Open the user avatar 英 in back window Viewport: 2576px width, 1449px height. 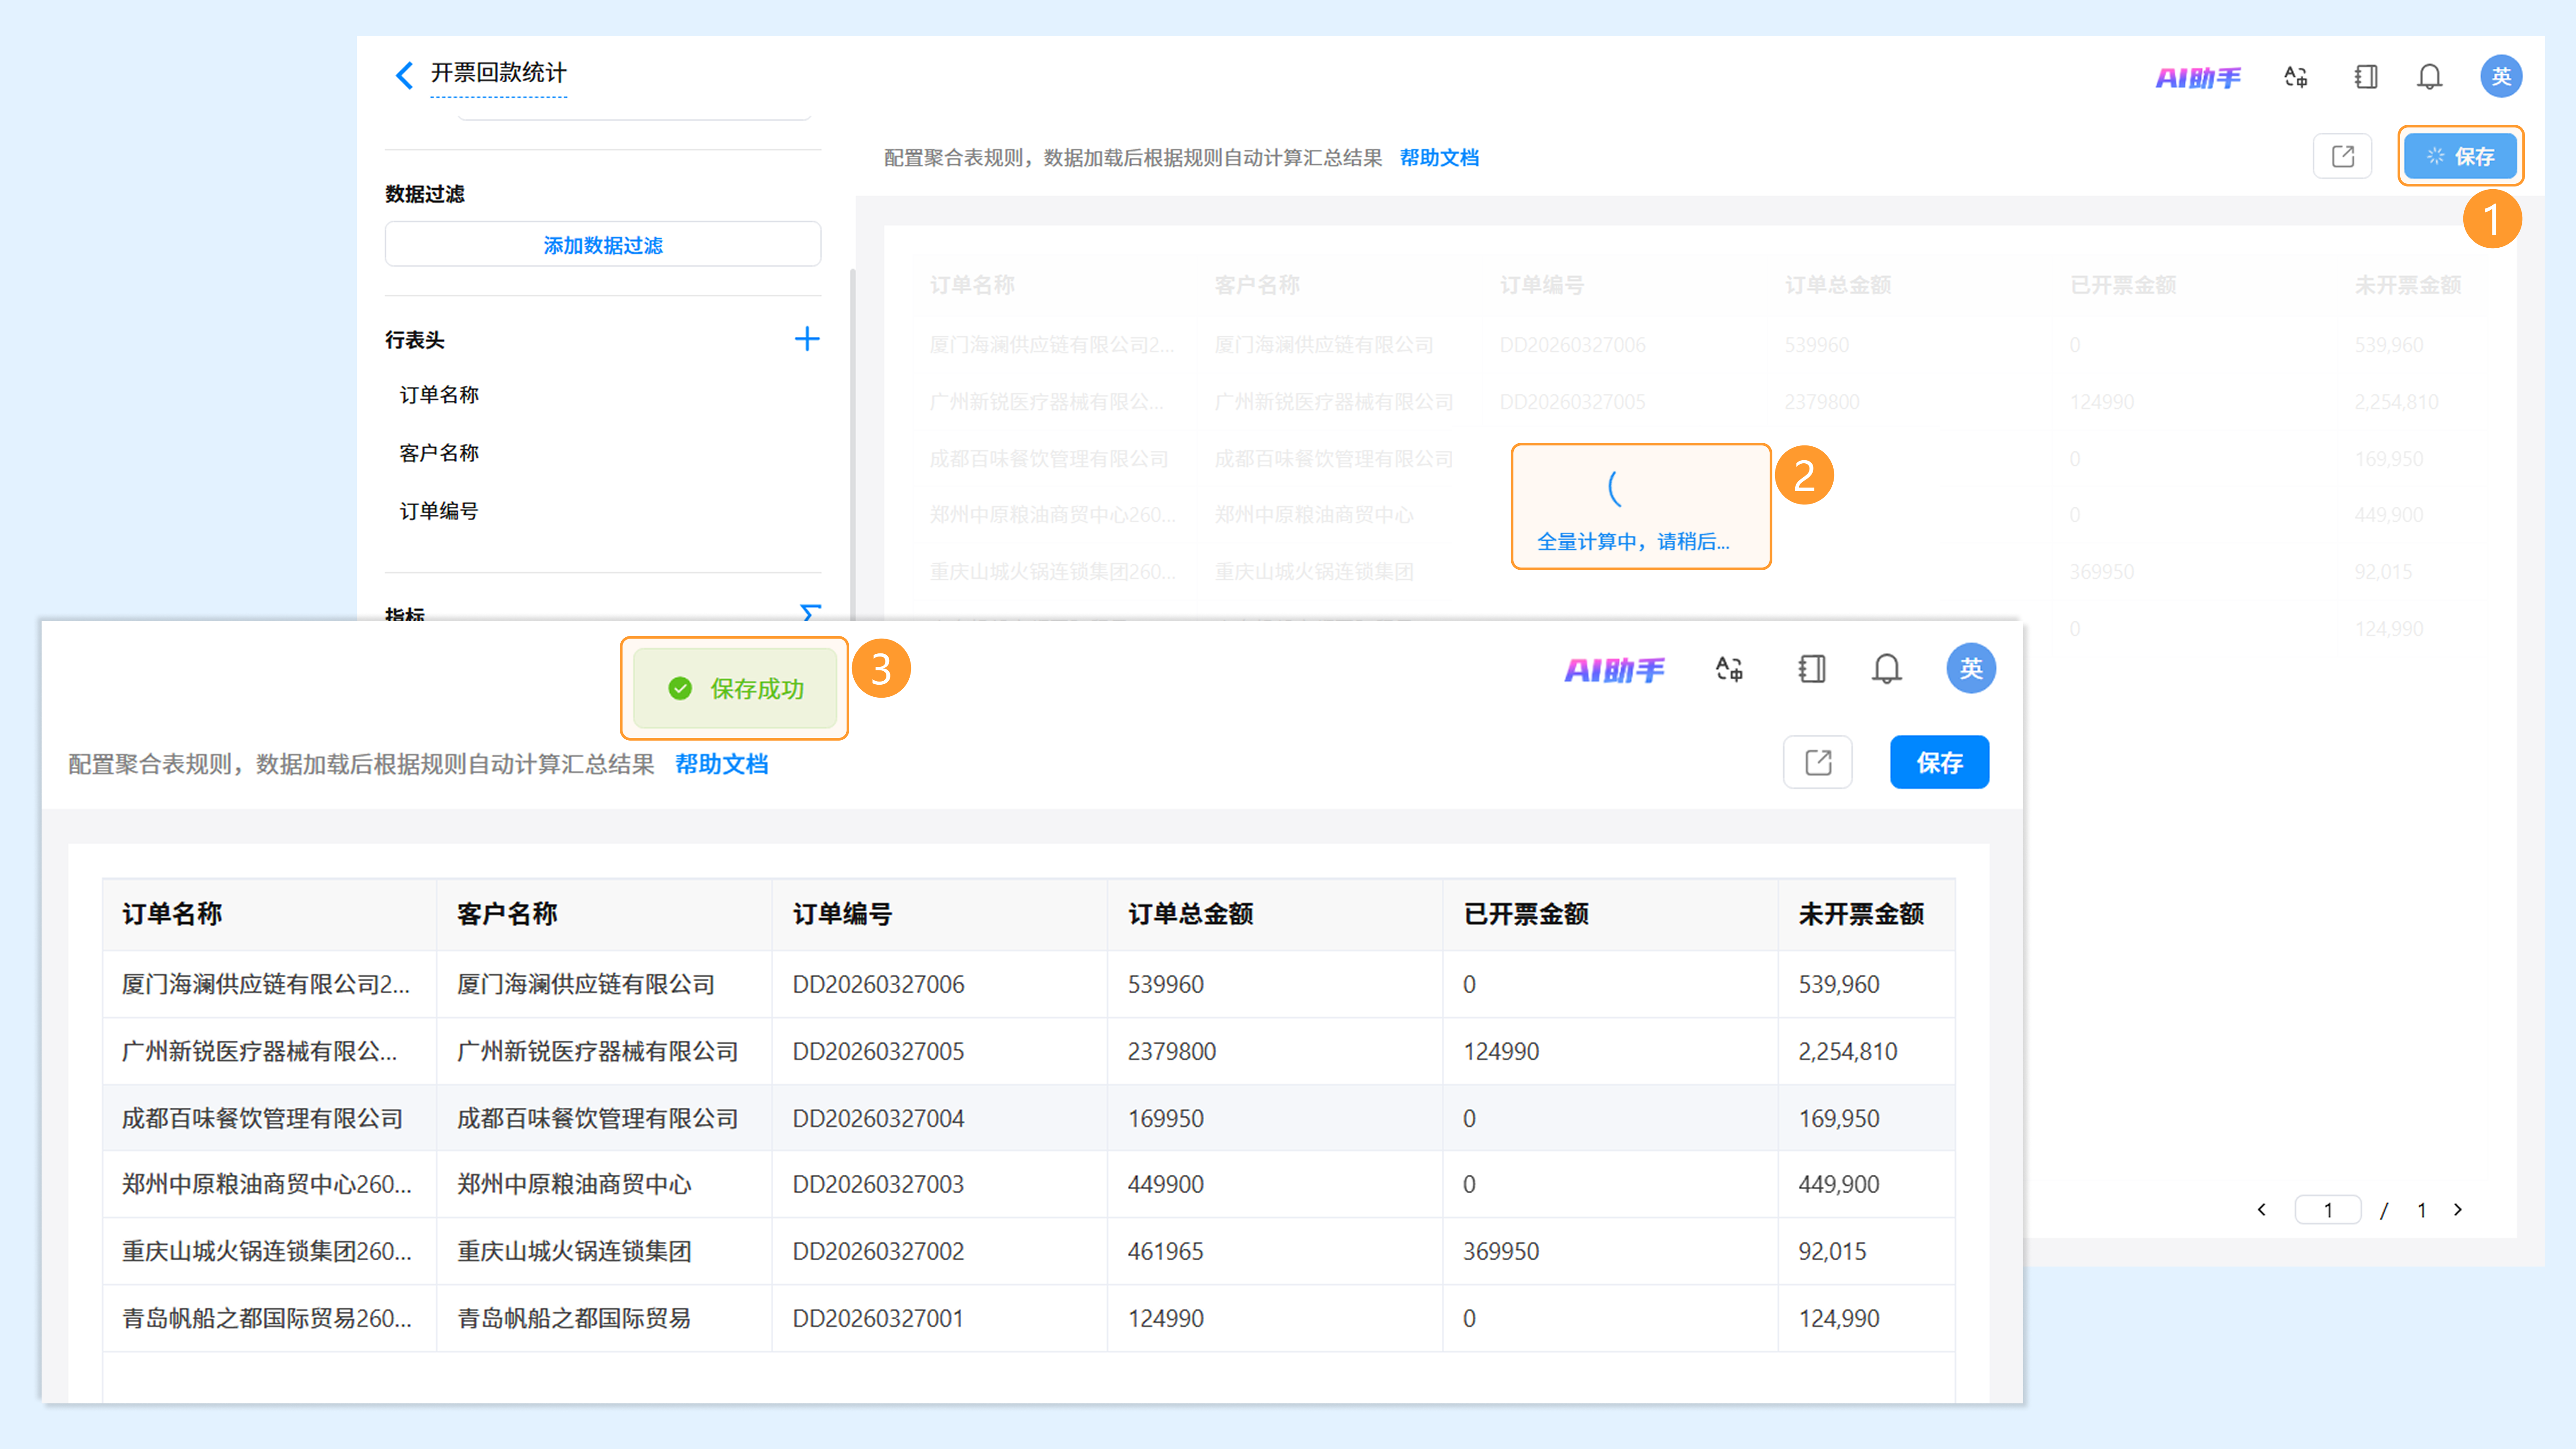[x=2501, y=77]
